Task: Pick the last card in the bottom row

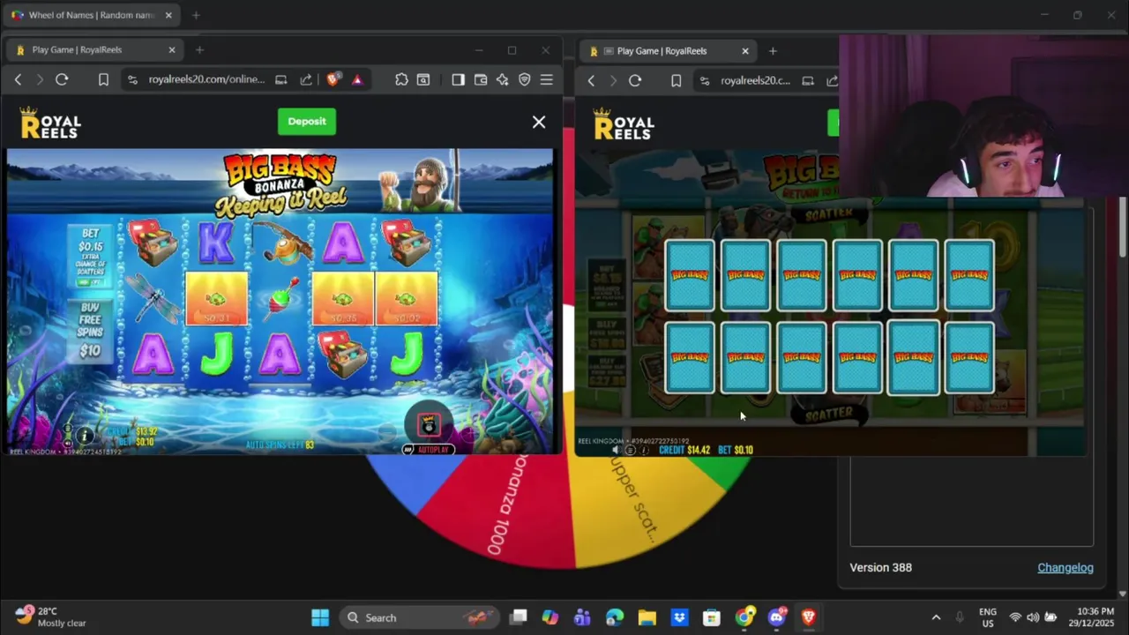Action: click(969, 357)
